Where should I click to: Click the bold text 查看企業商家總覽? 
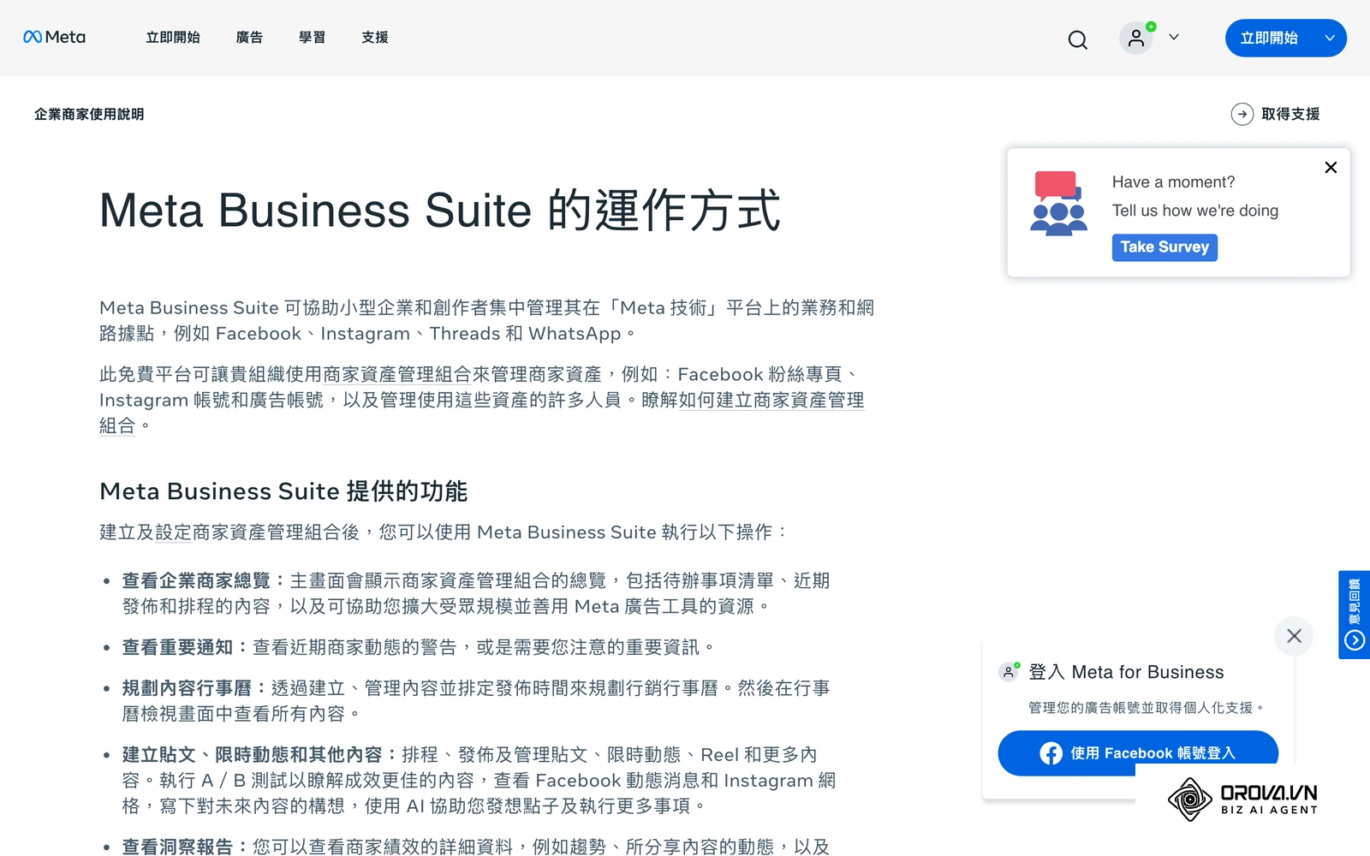[x=196, y=581]
